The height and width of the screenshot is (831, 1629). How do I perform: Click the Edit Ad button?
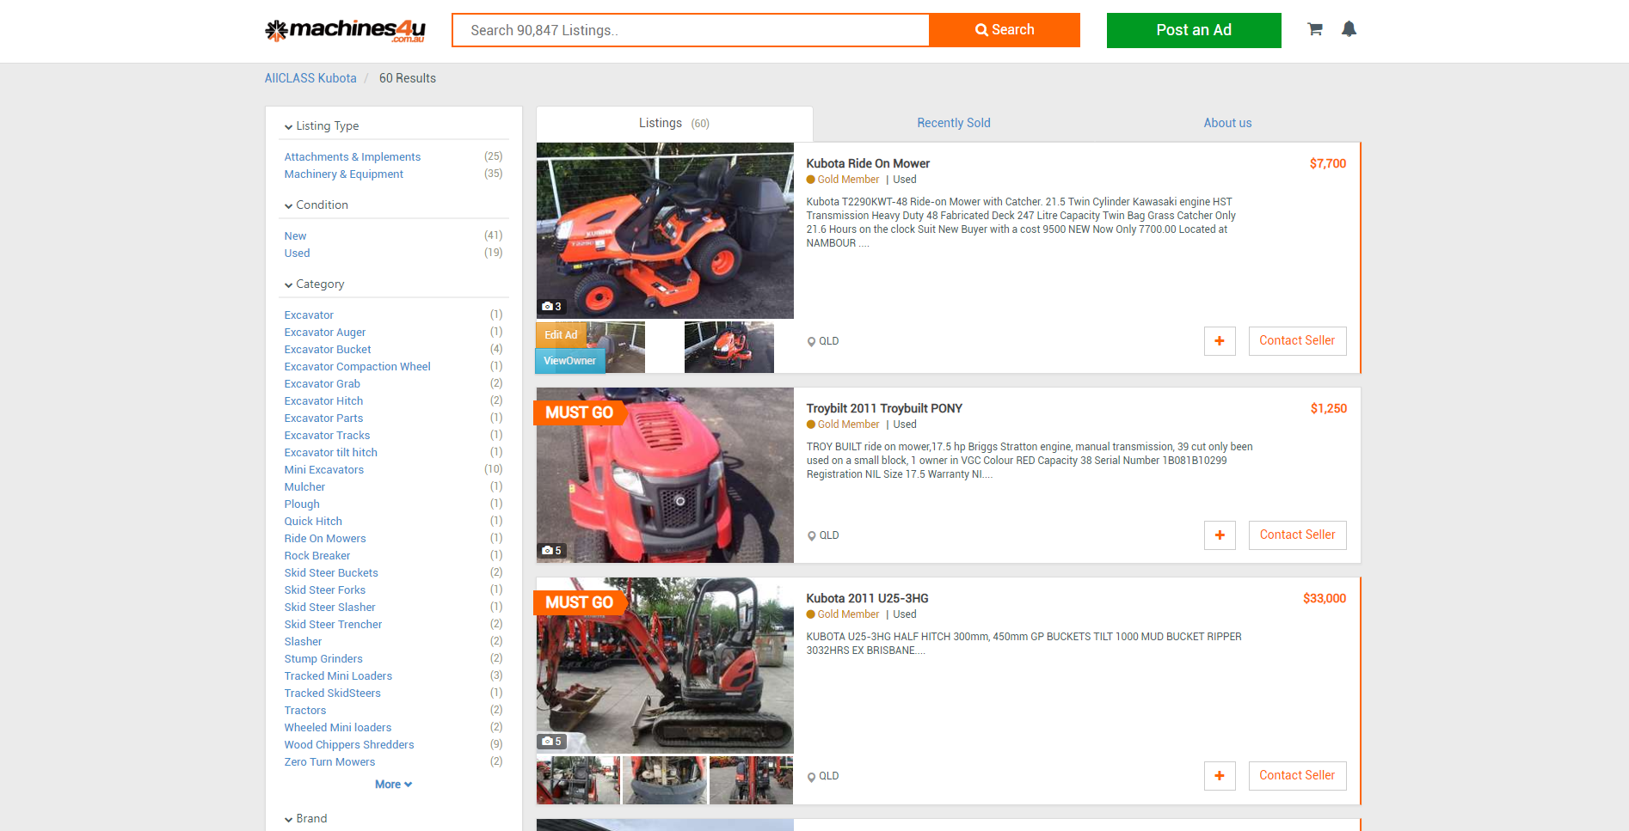(x=561, y=335)
